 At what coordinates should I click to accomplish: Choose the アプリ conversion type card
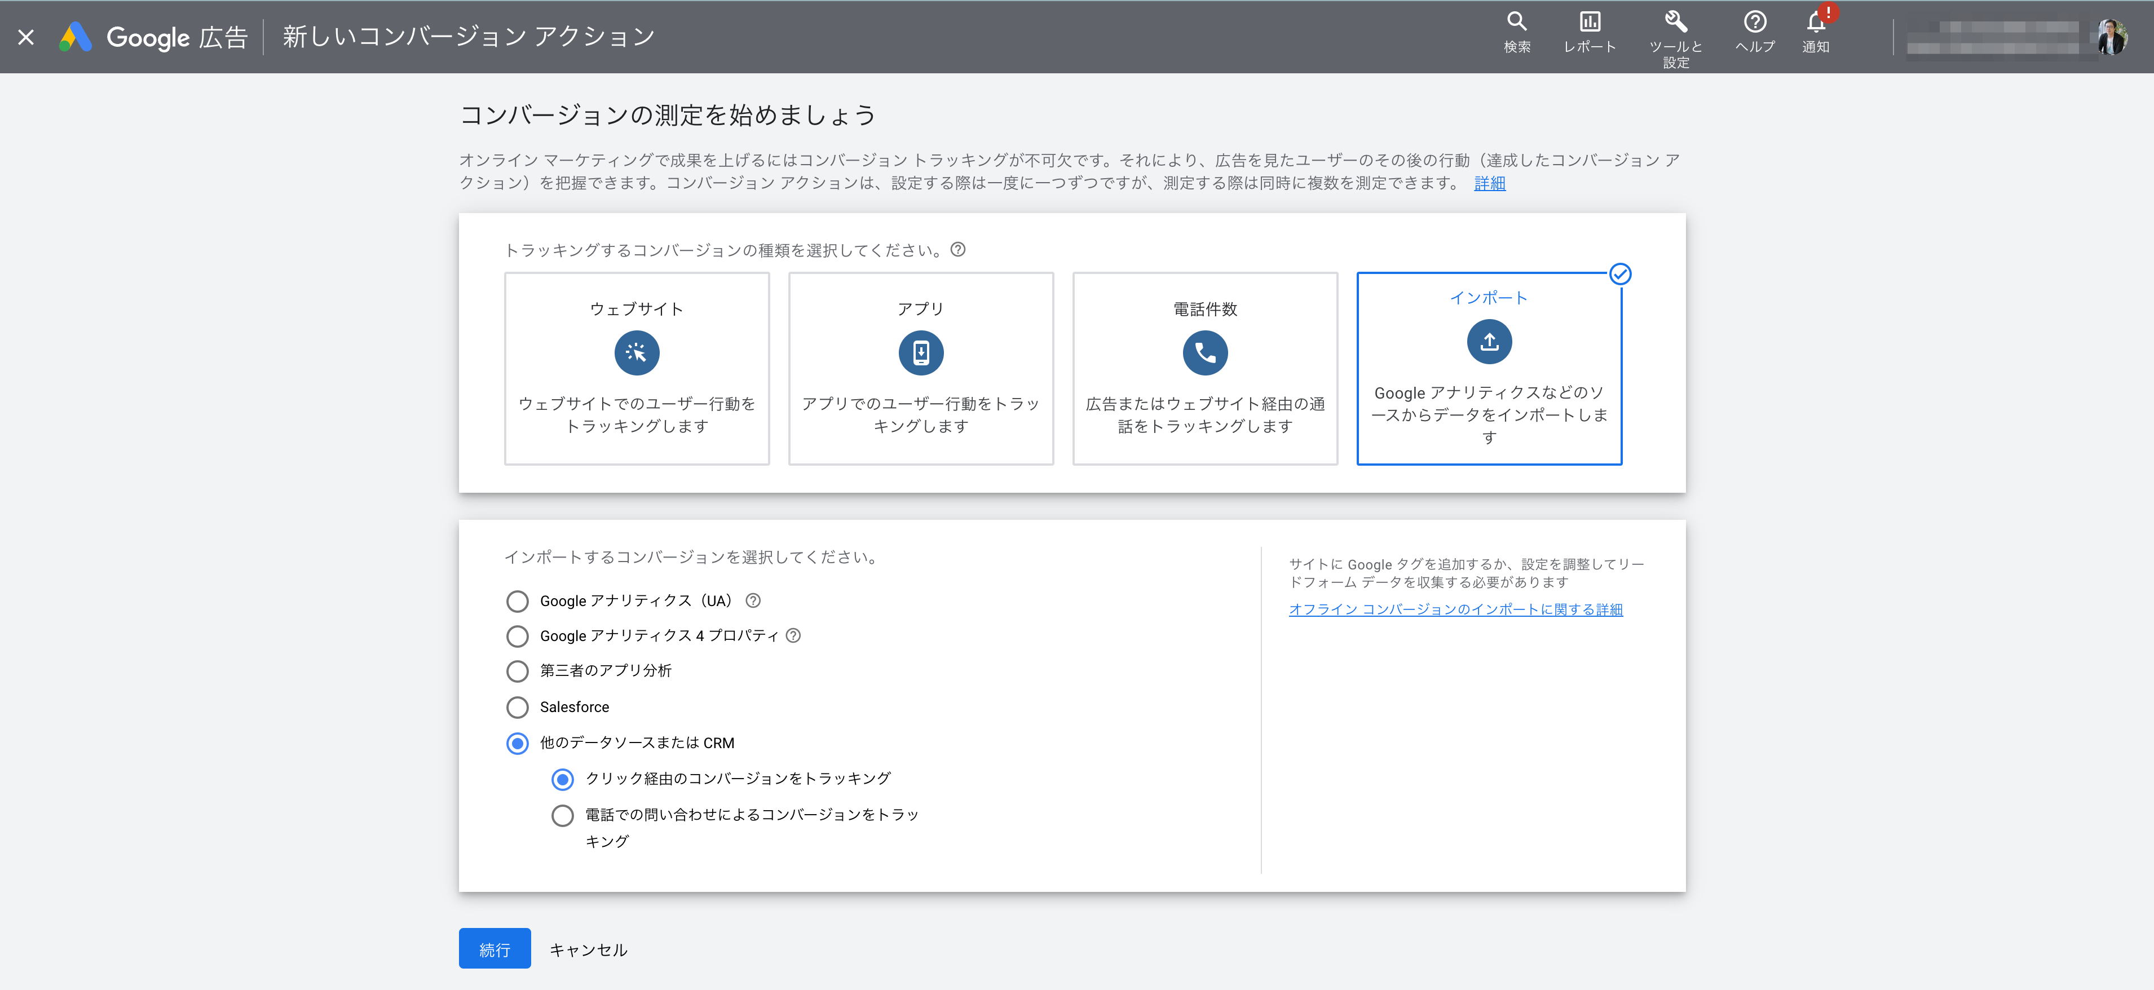pyautogui.click(x=921, y=368)
